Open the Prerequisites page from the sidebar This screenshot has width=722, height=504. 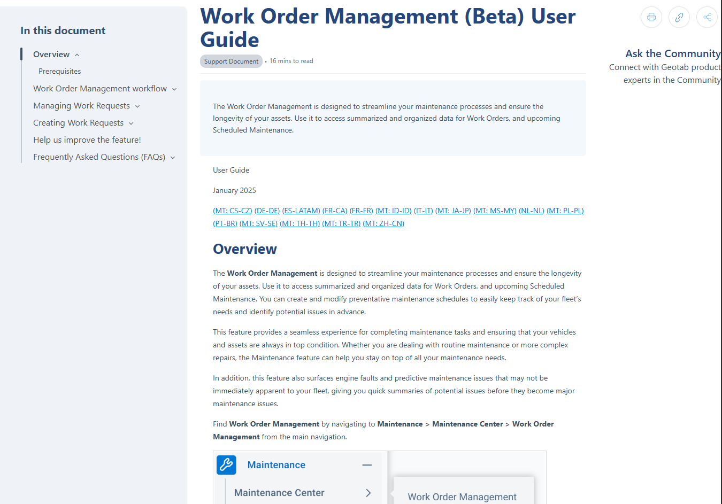(x=59, y=71)
